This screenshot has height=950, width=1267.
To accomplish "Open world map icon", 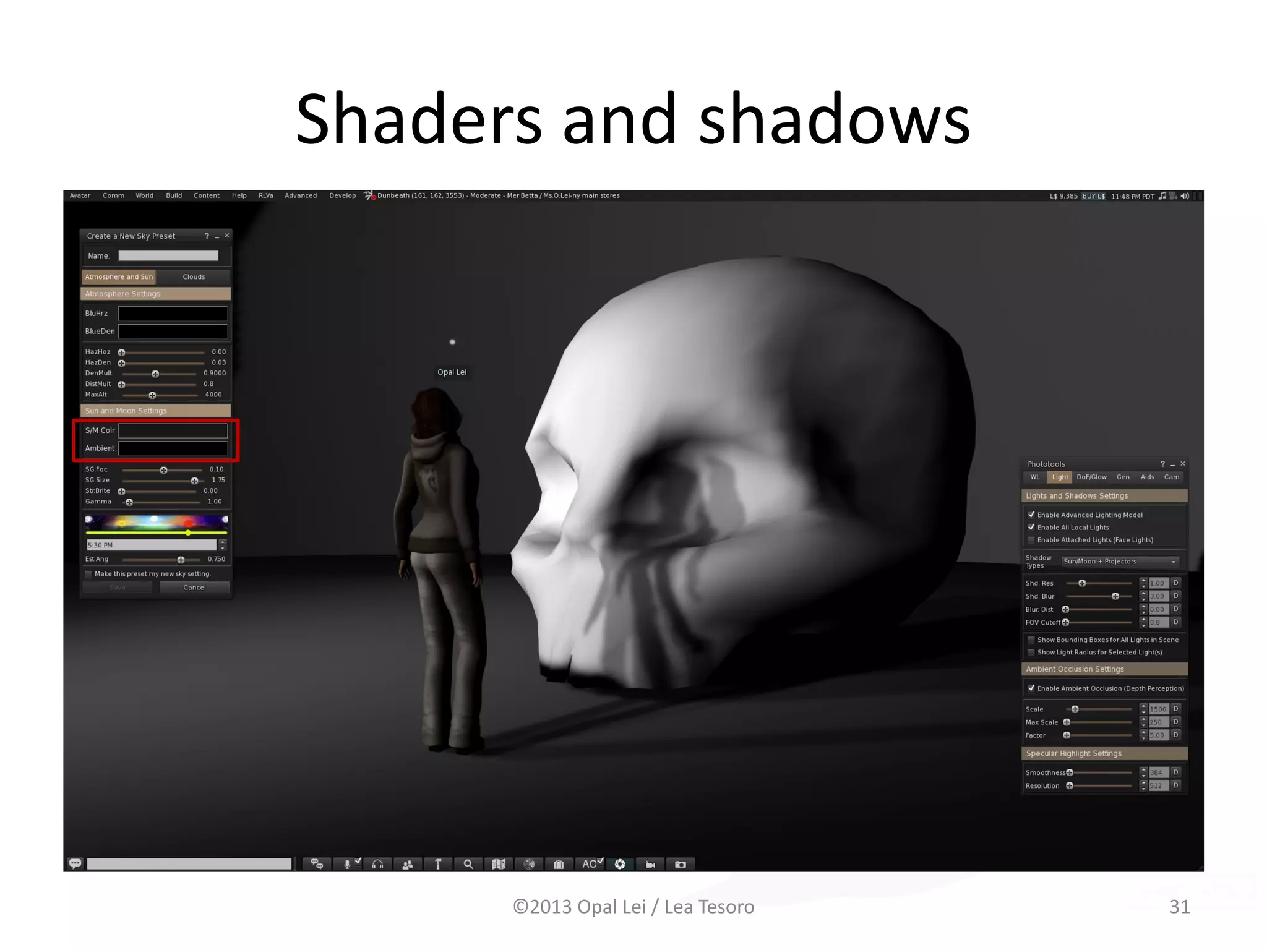I will [x=499, y=864].
